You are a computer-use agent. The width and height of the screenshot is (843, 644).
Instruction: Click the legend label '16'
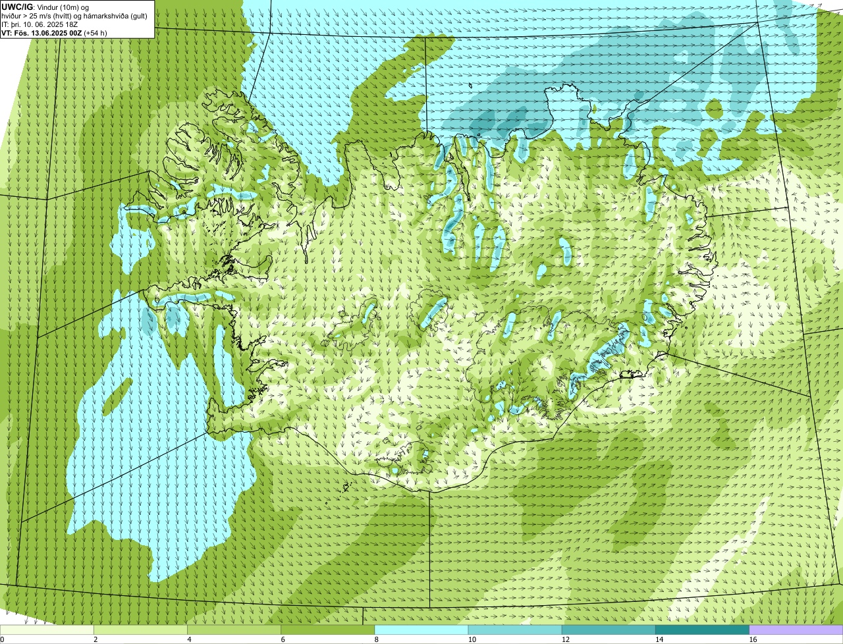[753, 639]
